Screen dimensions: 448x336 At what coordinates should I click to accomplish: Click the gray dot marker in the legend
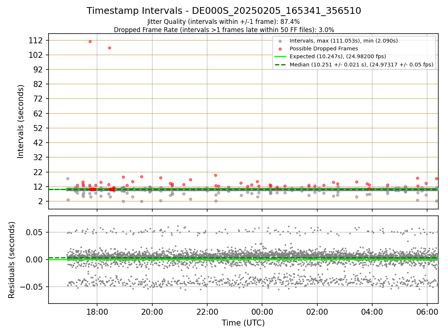(x=280, y=41)
